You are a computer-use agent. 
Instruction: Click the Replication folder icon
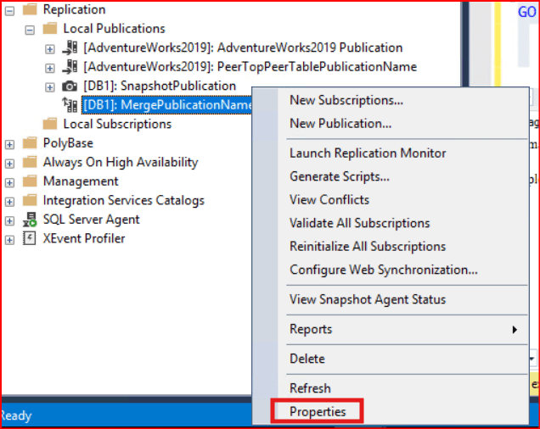pyautogui.click(x=30, y=10)
